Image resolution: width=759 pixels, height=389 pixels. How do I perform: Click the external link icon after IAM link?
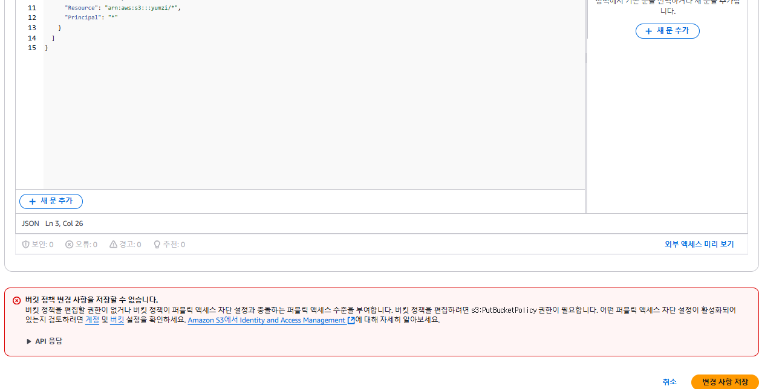tap(351, 321)
